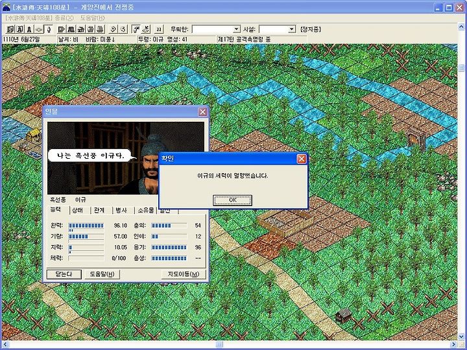Click the 완력 value 96.10
This screenshot has height=350, width=467.
click(x=121, y=226)
